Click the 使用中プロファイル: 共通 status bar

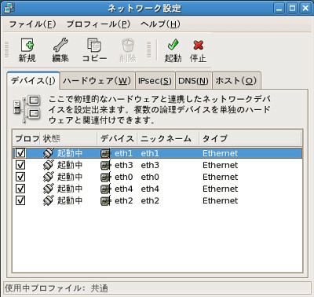[x=157, y=288]
